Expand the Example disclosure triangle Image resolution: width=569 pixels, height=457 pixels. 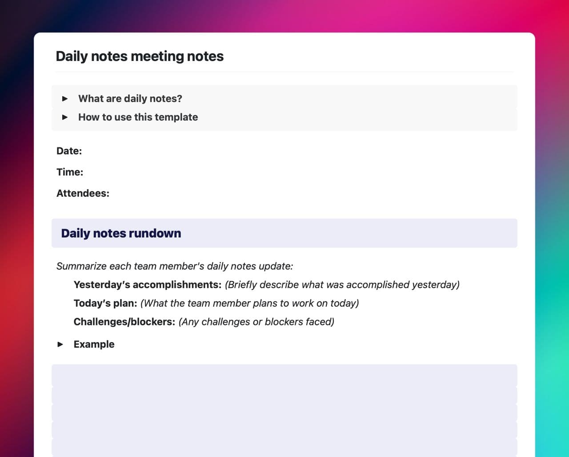click(x=60, y=344)
